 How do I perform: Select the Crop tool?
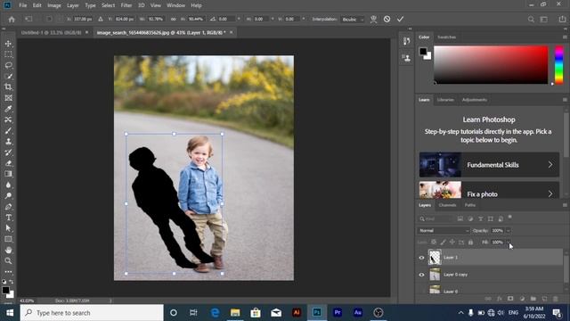tap(8, 87)
